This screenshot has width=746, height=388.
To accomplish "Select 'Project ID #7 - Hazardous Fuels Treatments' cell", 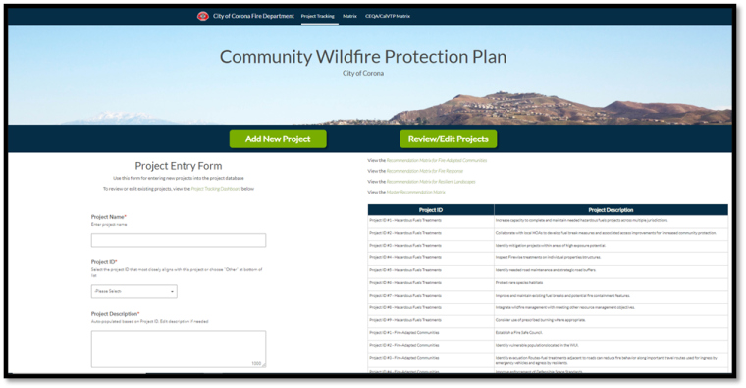I will 431,296.
